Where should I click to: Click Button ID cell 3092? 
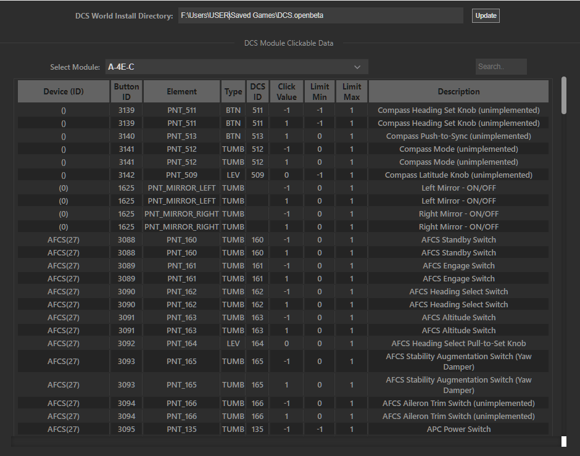click(126, 343)
